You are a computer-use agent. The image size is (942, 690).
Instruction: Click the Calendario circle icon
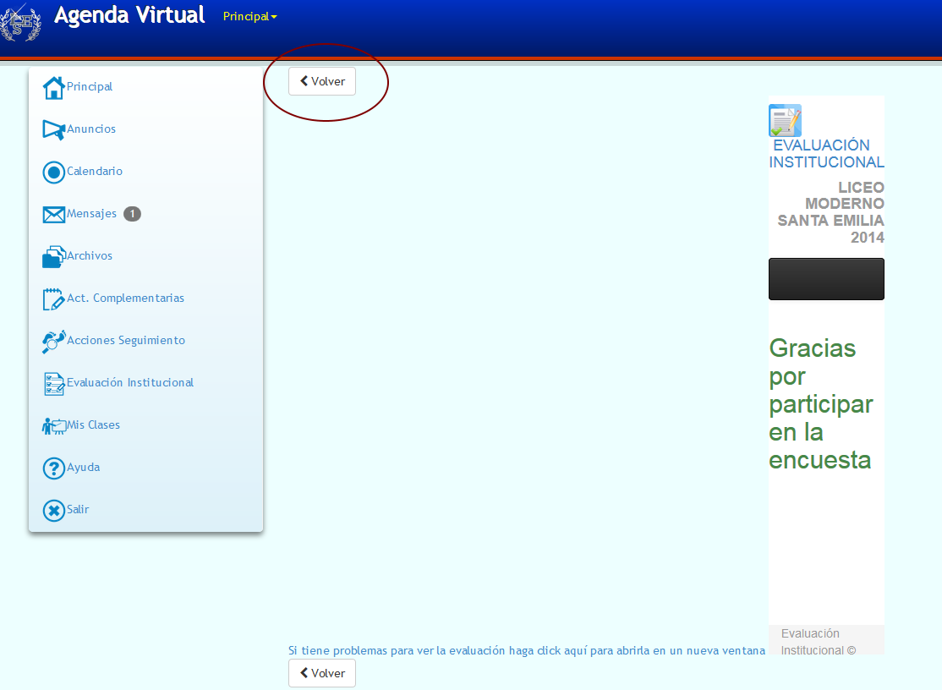pyautogui.click(x=53, y=172)
